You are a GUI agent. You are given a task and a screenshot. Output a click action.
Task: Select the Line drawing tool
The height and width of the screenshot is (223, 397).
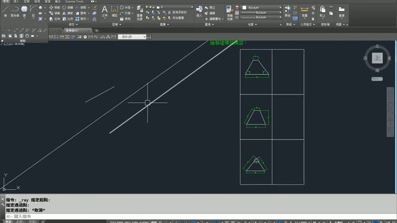(6, 11)
